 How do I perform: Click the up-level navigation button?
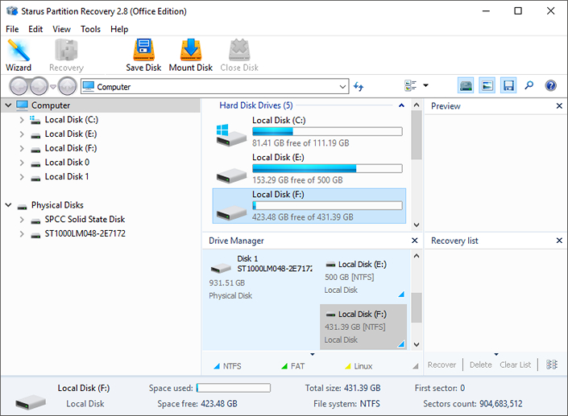(68, 86)
